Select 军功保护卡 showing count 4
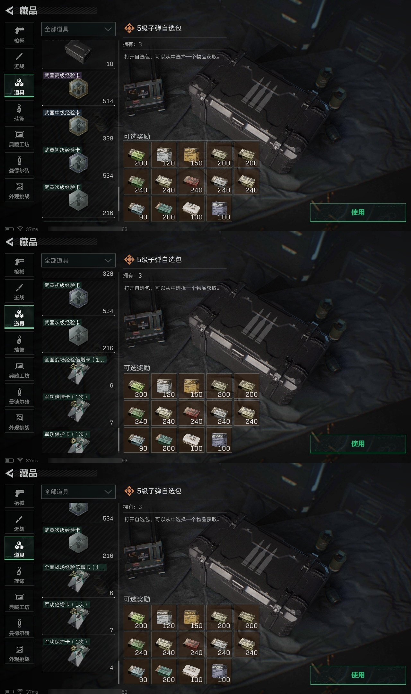 (78, 655)
